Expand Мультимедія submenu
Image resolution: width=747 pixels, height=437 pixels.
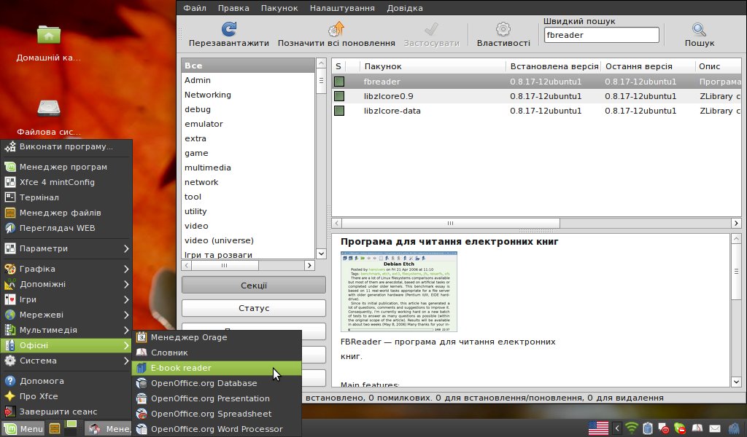tap(66, 329)
